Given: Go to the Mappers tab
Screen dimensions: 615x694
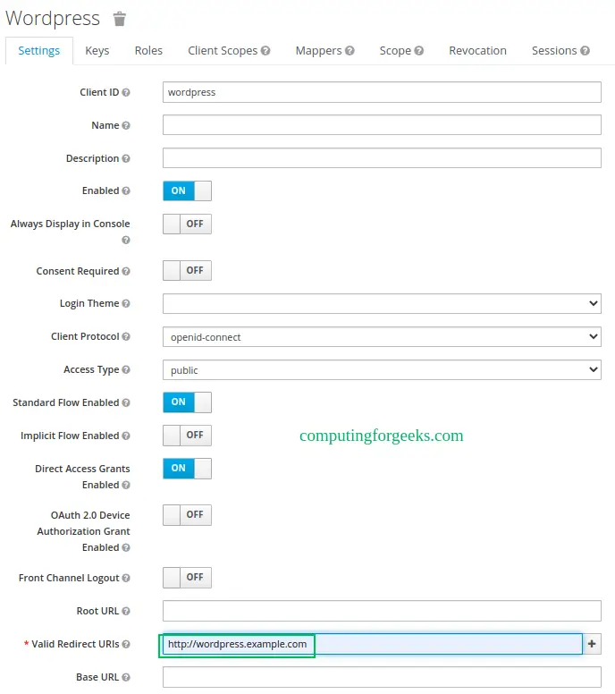Looking at the screenshot, I should tap(319, 51).
